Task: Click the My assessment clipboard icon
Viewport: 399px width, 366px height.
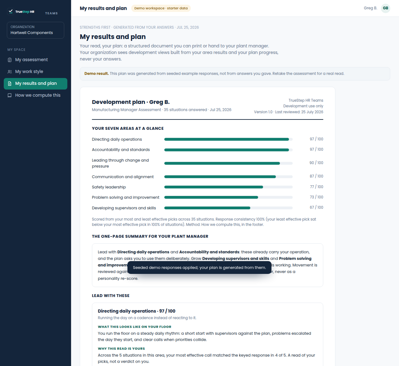Action: tap(10, 60)
